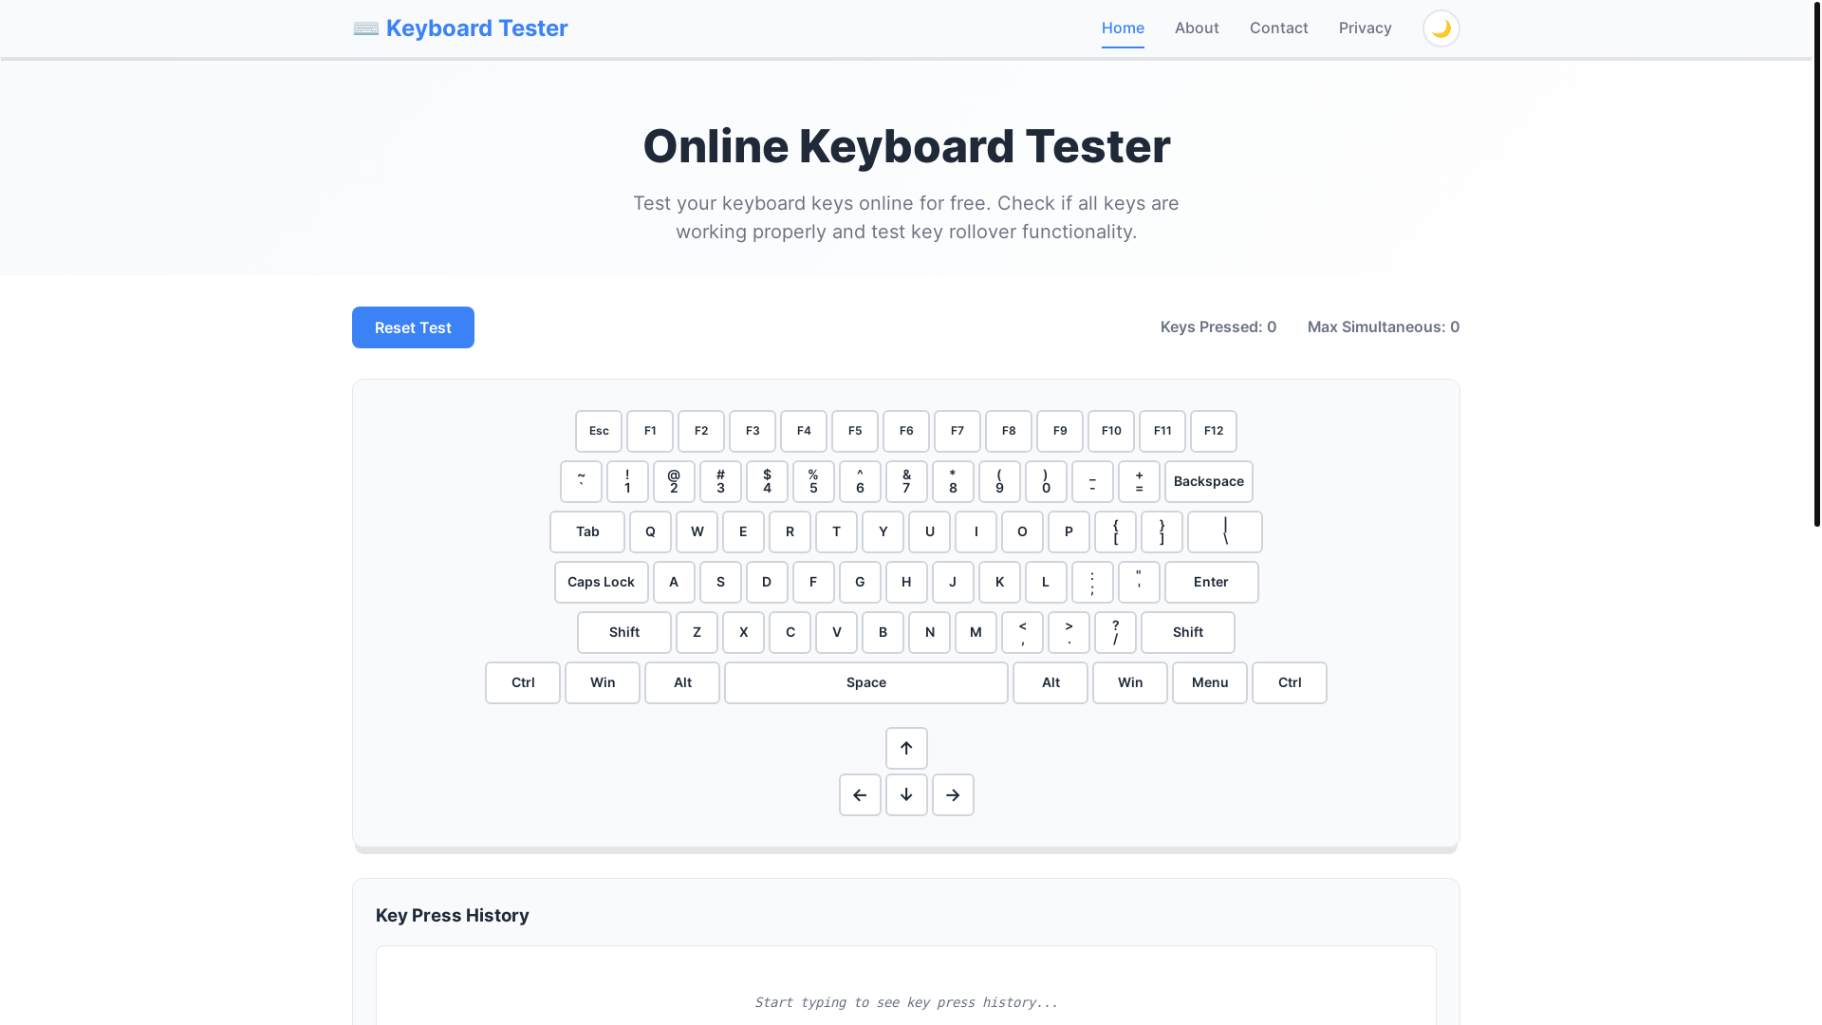Click the F5 key
1822x1025 pixels.
pos(855,431)
